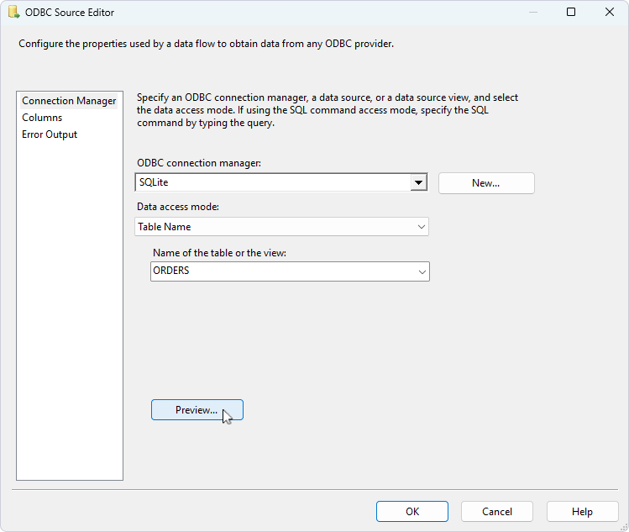The height and width of the screenshot is (532, 629).
Task: Expand the ODBC connection manager dropdown arrow
Action: [418, 182]
